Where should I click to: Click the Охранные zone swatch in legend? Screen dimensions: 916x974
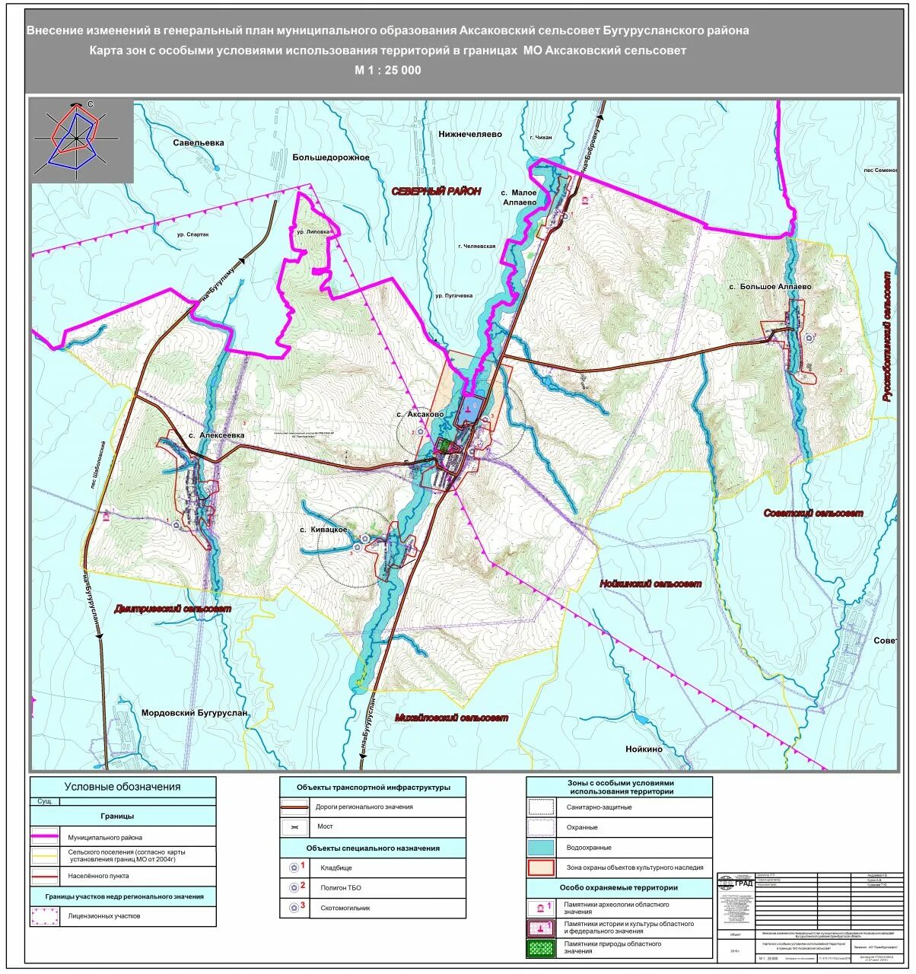click(x=542, y=827)
